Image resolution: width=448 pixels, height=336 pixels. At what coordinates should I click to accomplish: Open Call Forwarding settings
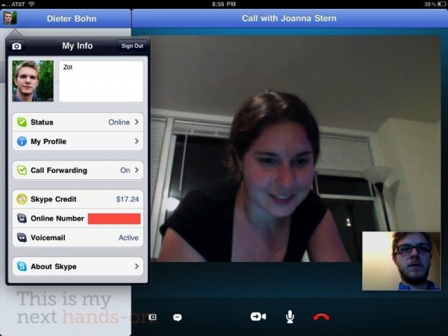pyautogui.click(x=78, y=170)
